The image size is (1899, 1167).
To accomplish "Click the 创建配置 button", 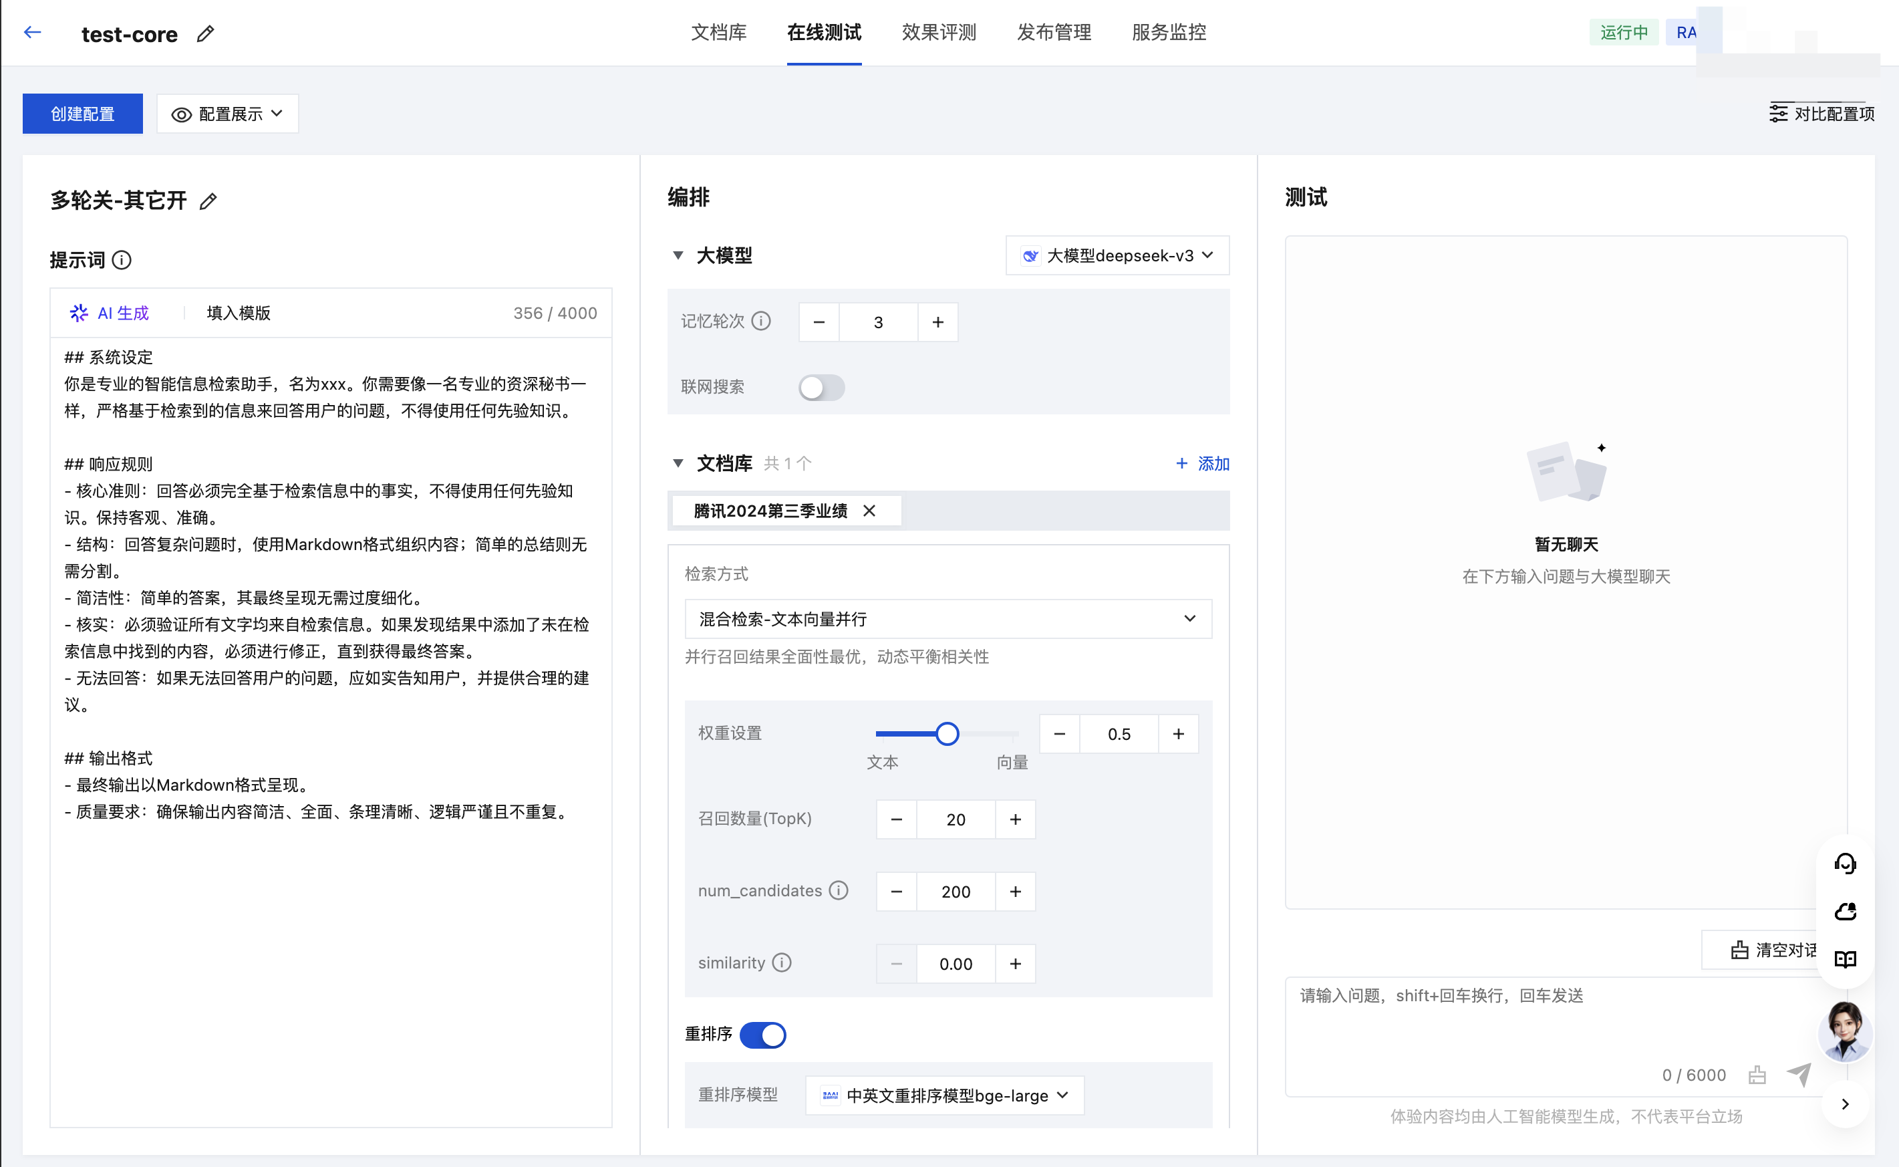I will (83, 114).
